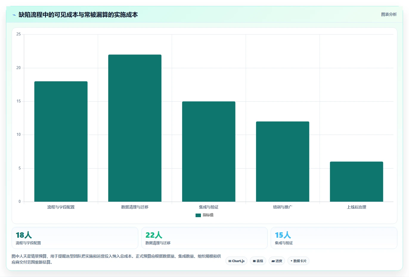This screenshot has height=277, width=409.
Task: Click the chart title 缺陷流程中的可见成本与常被漏算的实施成本
Action: (78, 15)
